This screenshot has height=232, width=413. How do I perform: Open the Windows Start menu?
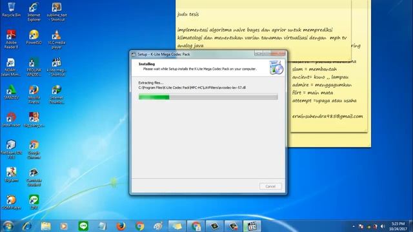(x=8, y=226)
